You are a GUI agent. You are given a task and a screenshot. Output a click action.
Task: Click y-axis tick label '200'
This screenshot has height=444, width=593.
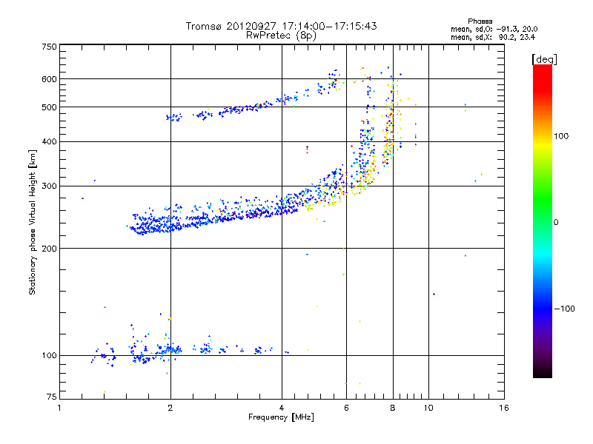tap(49, 249)
